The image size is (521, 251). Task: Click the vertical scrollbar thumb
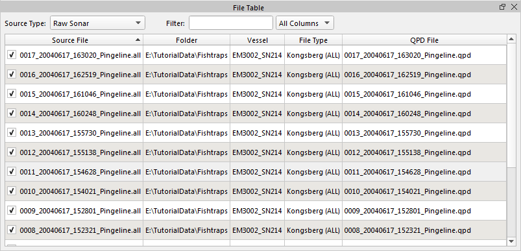pyautogui.click(x=511, y=106)
